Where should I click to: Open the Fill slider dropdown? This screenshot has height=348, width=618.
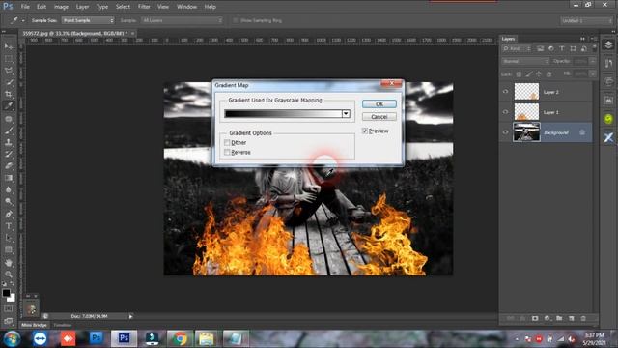(592, 73)
